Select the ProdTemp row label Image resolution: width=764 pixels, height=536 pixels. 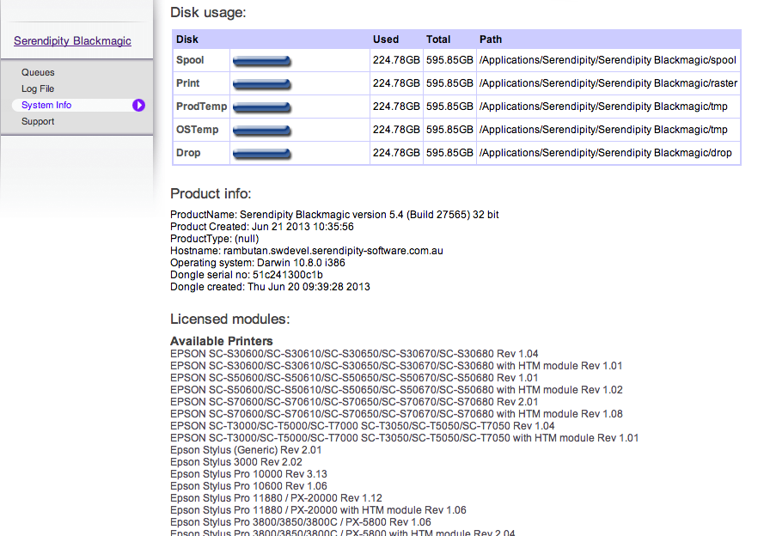click(202, 107)
